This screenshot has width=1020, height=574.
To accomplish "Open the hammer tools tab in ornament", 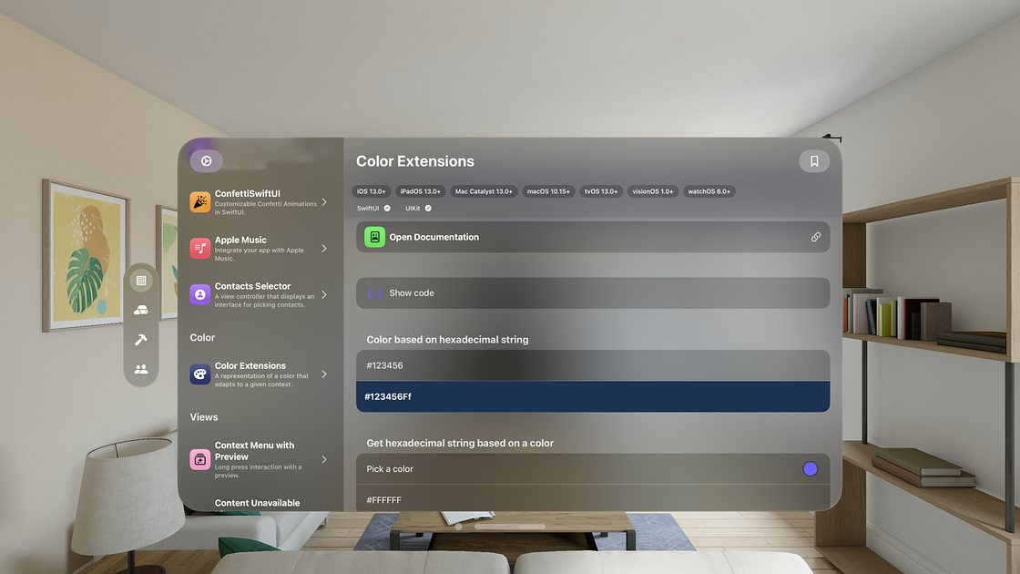I will (x=141, y=339).
